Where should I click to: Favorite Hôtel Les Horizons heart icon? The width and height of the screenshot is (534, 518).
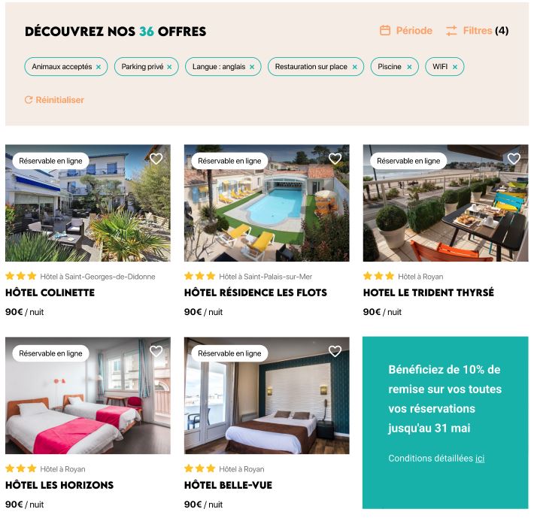(156, 351)
